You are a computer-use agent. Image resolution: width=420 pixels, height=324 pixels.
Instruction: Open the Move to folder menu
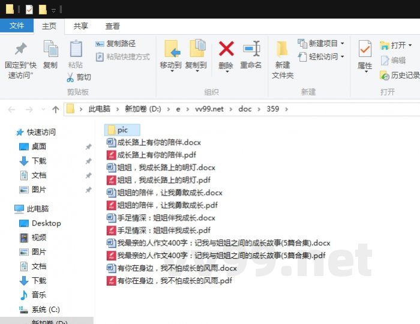[171, 56]
